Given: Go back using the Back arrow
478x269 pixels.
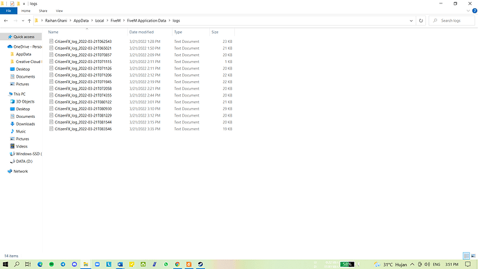Looking at the screenshot, I should click(6, 21).
